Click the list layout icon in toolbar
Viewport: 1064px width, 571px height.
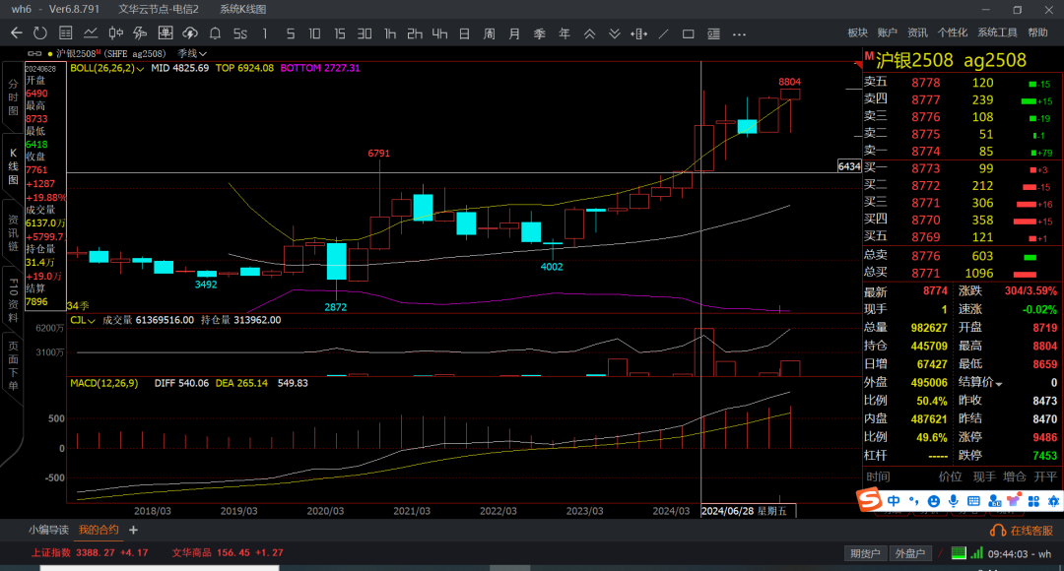713,33
